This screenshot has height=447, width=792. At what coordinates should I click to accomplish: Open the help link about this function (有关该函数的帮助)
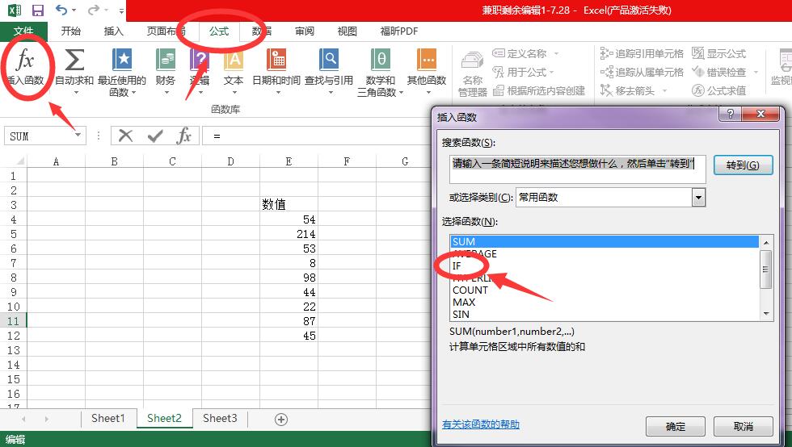(480, 424)
